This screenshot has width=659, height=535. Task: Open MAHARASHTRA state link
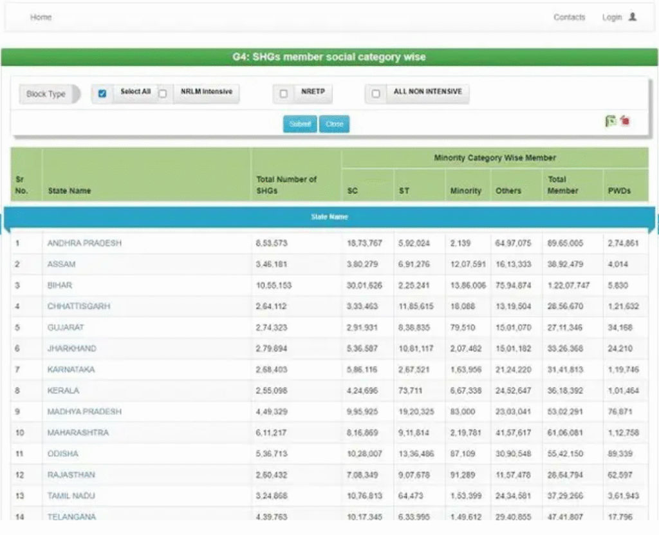pyautogui.click(x=78, y=433)
